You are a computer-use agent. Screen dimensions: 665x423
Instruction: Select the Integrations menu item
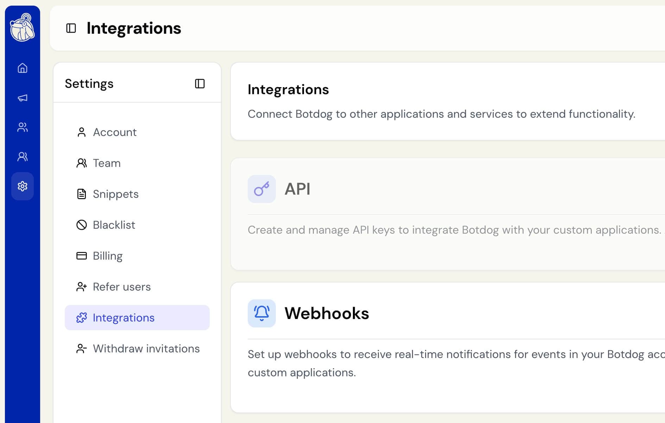(137, 318)
